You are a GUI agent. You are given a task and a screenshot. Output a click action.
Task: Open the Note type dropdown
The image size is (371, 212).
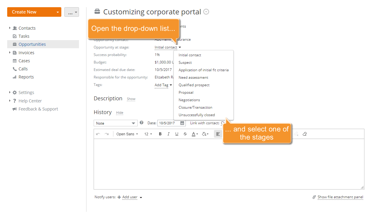click(115, 123)
